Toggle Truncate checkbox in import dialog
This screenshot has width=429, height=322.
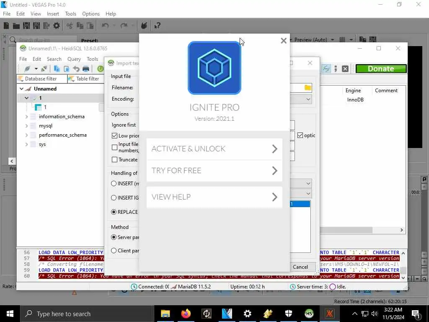(115, 160)
